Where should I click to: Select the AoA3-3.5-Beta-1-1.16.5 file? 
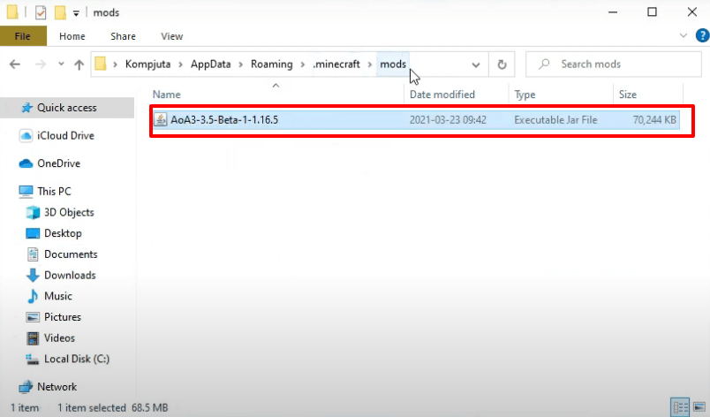(416, 120)
